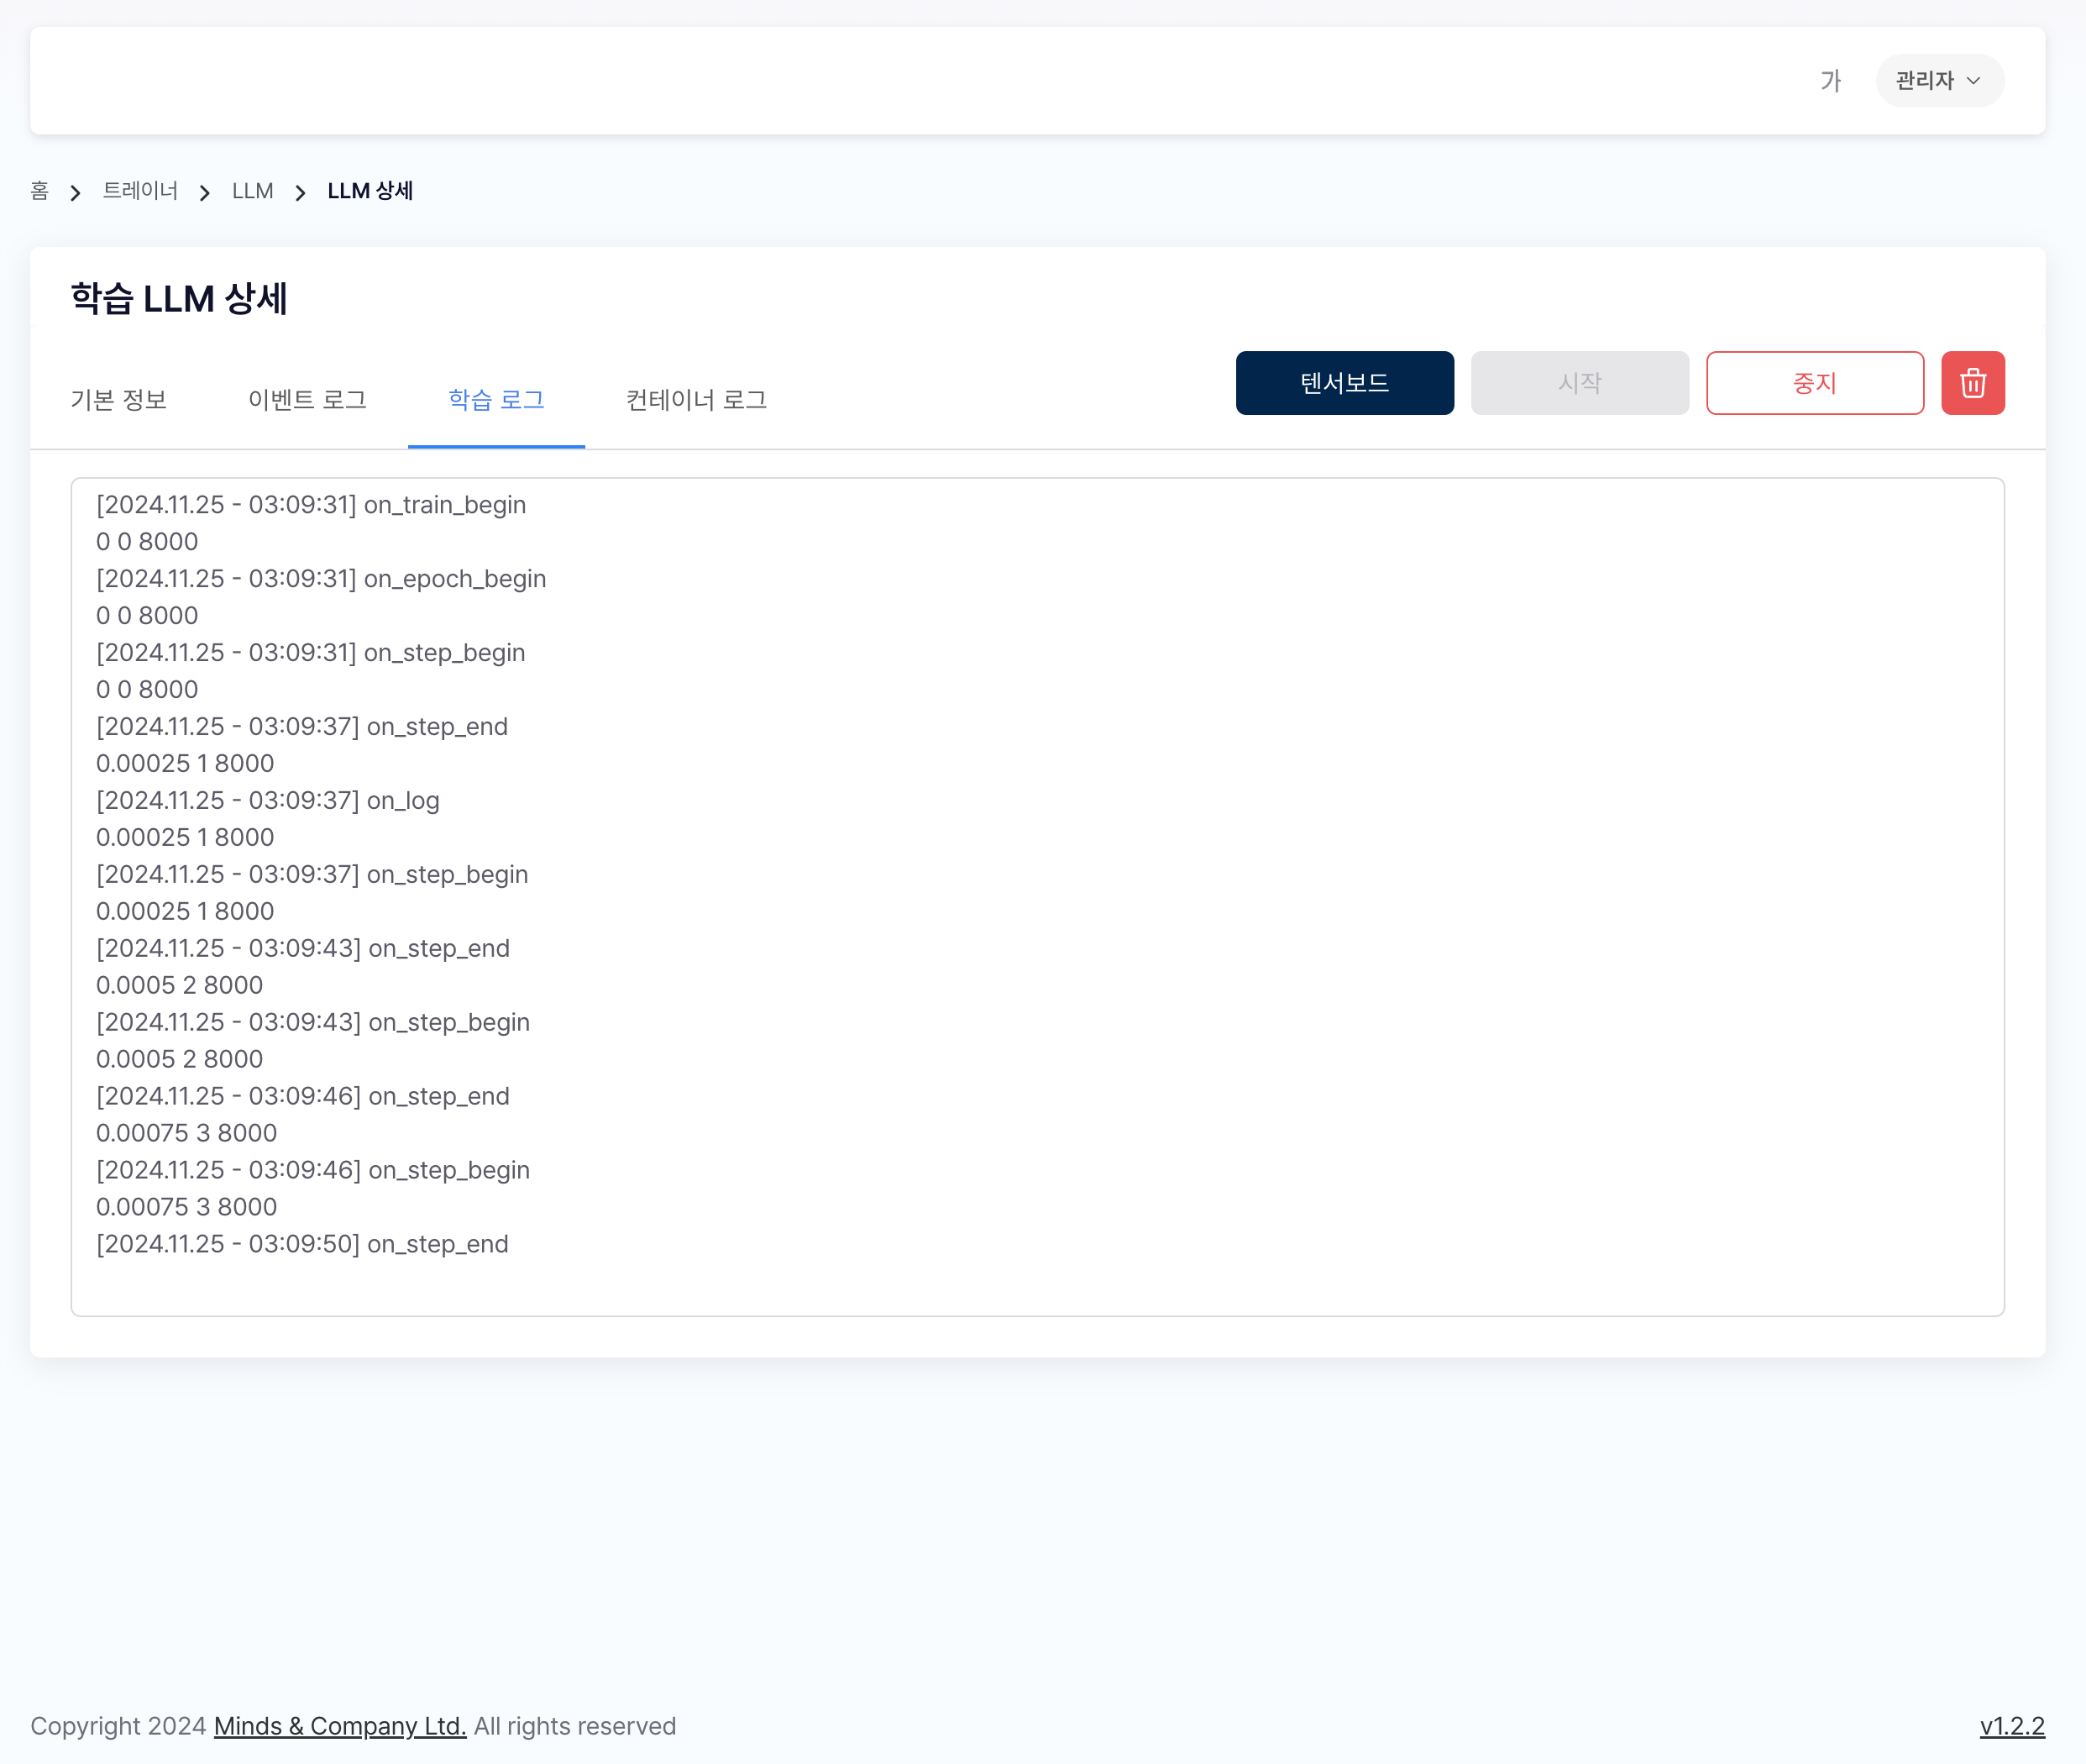This screenshot has height=1764, width=2086.
Task: Switch to the 컨테이너 로그 tab
Action: pyautogui.click(x=695, y=400)
